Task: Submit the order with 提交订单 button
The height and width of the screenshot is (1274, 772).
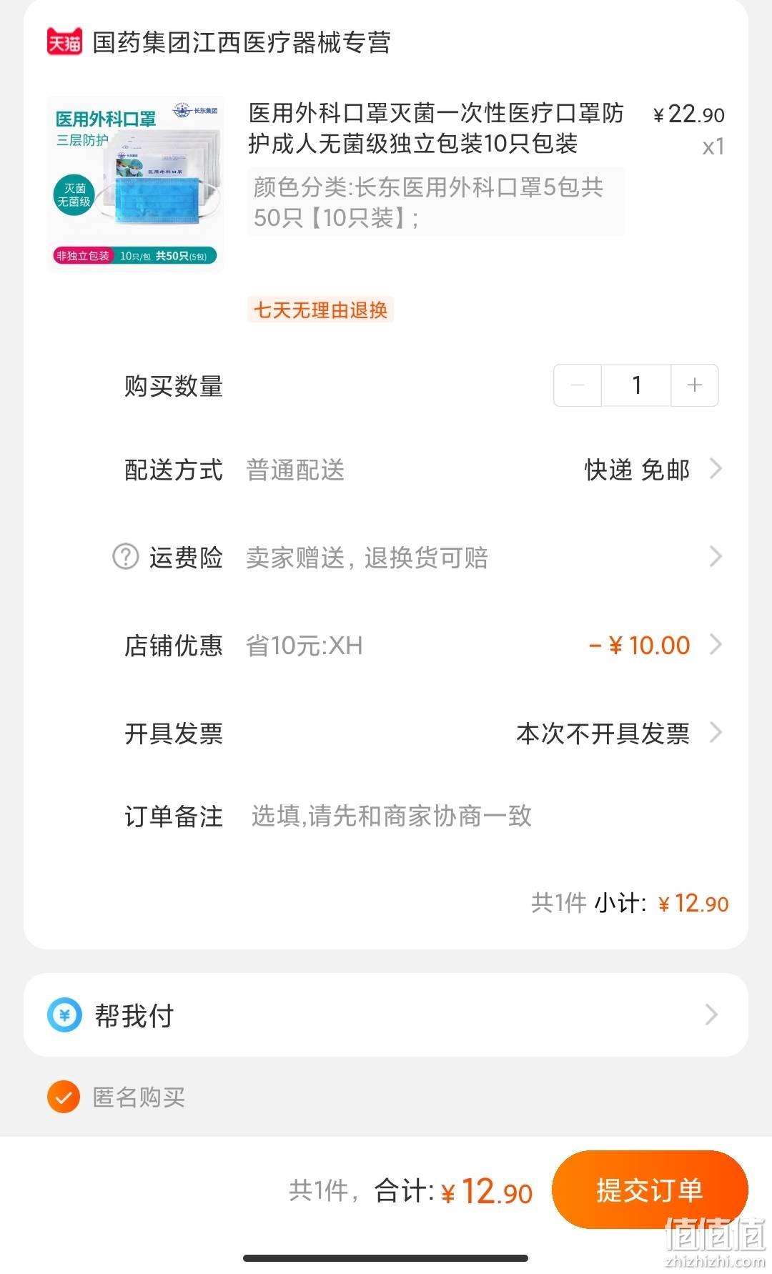Action: pos(650,1190)
